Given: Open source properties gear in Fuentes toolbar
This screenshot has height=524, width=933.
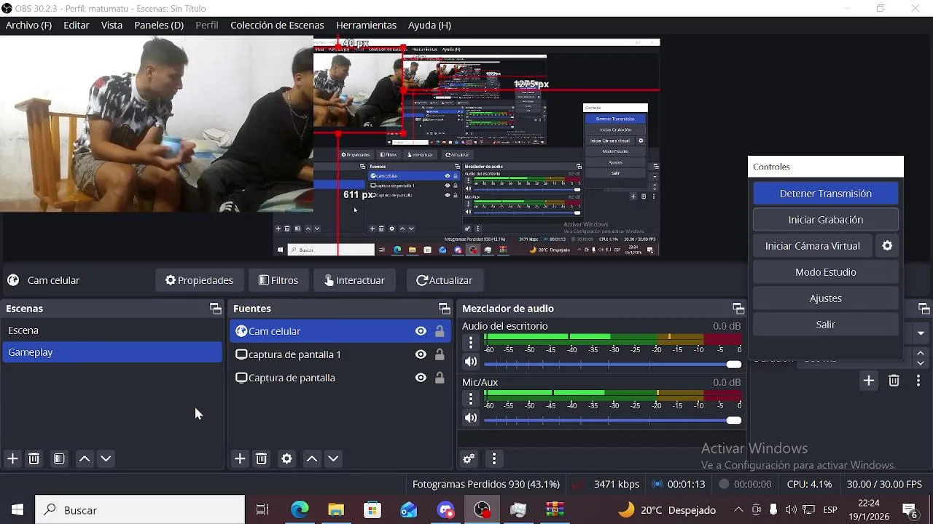Looking at the screenshot, I should pyautogui.click(x=286, y=458).
